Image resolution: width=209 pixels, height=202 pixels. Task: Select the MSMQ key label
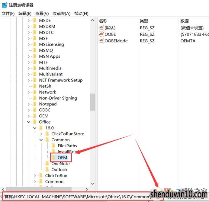point(46,50)
